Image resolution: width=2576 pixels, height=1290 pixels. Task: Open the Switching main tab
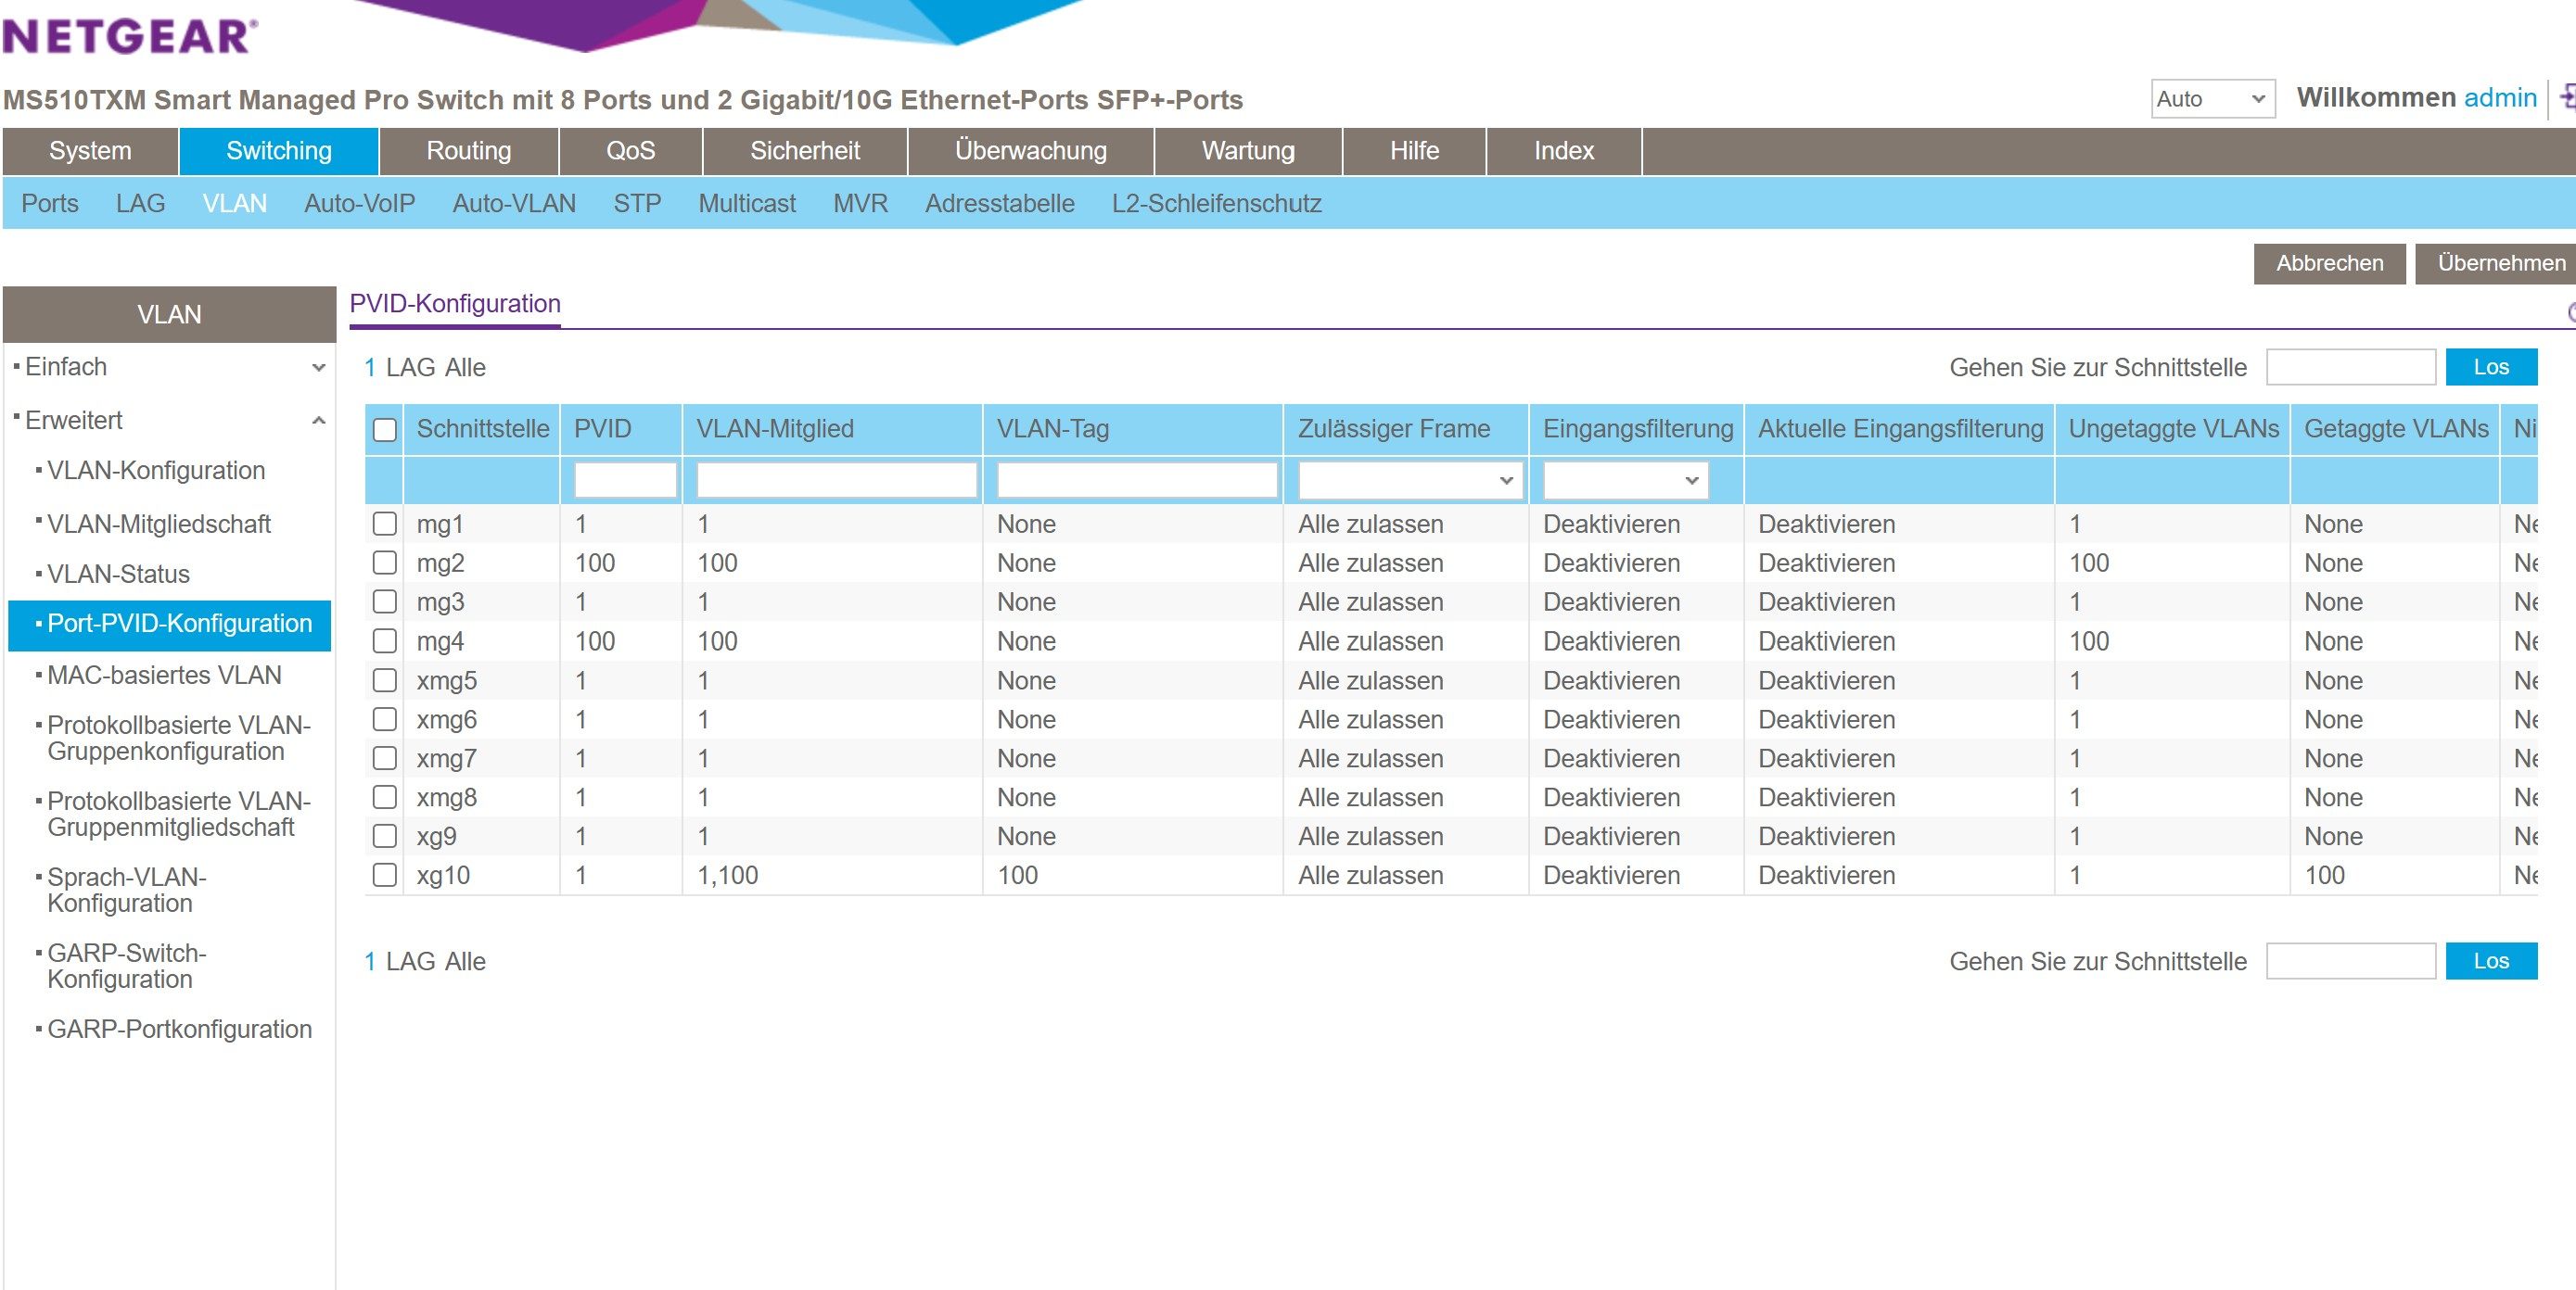point(279,151)
